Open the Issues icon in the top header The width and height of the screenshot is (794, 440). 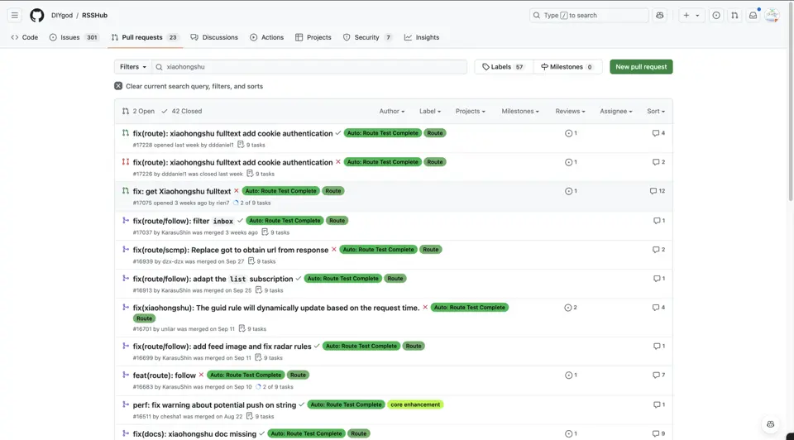(x=716, y=15)
